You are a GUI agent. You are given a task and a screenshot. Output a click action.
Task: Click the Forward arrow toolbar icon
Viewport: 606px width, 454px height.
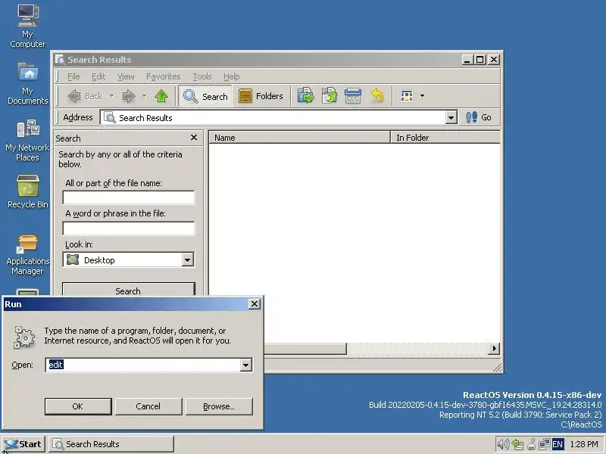[x=129, y=96]
